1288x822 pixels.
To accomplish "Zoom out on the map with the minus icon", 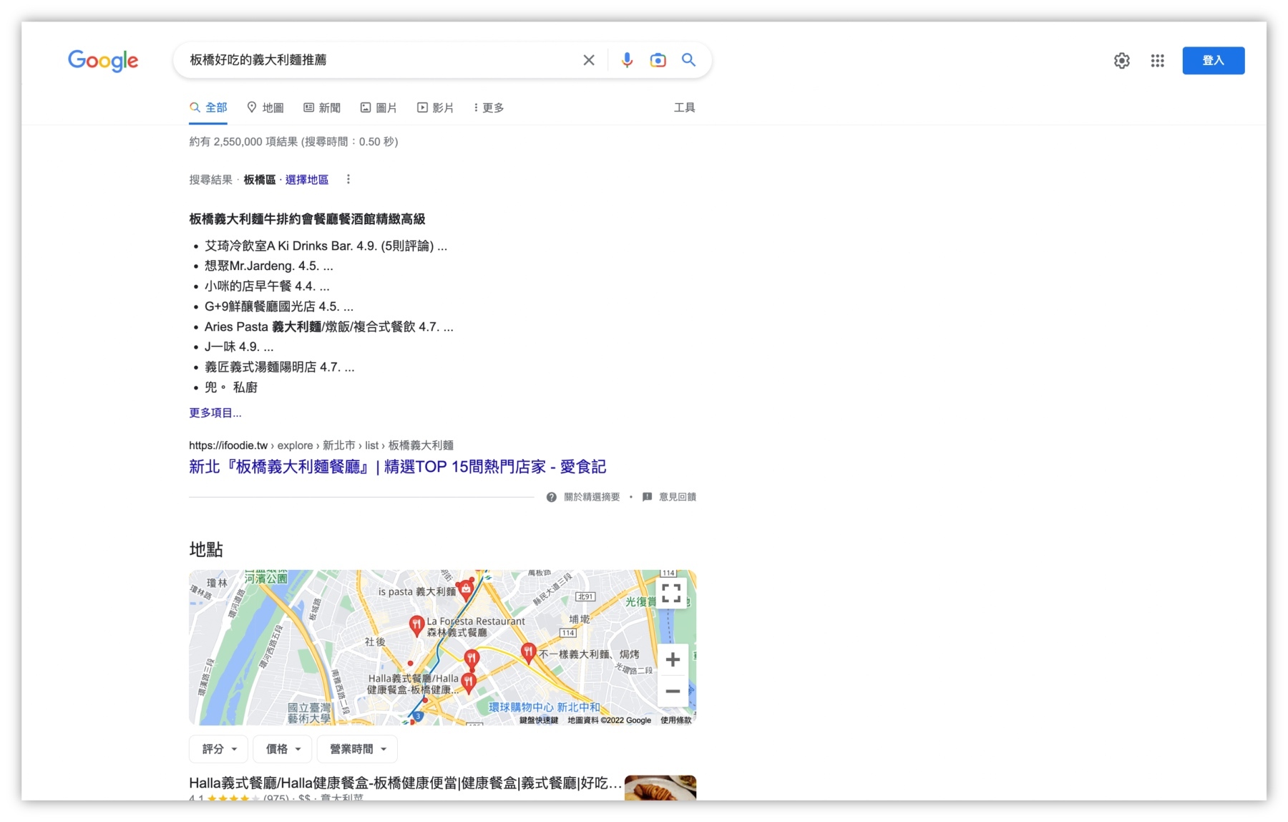I will click(672, 691).
